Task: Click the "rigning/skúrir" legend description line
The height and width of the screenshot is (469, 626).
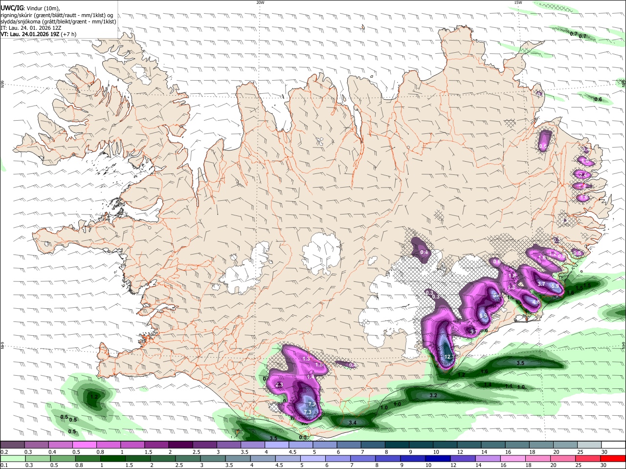Action: click(x=57, y=15)
